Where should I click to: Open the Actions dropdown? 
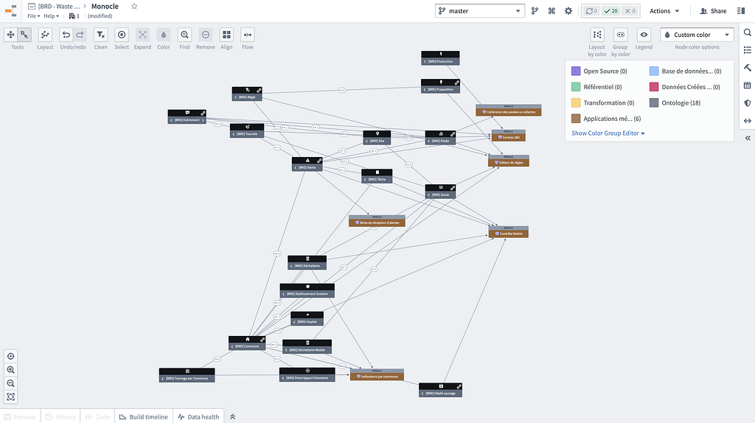[664, 11]
